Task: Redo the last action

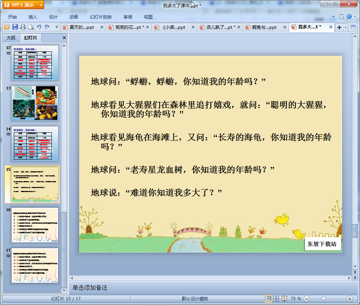Action: click(47, 27)
